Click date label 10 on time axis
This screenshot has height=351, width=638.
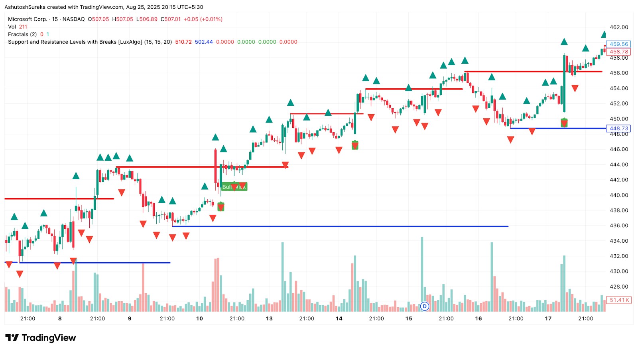[199, 318]
